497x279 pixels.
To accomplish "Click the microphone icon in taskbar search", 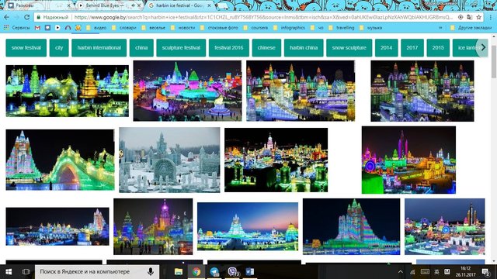I will point(151,271).
